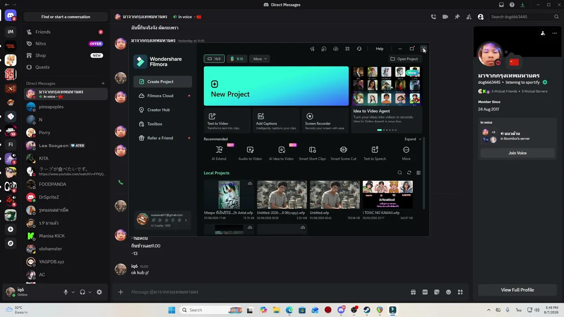The height and width of the screenshot is (317, 564).
Task: Click View Full Profile button
Action: 517,290
